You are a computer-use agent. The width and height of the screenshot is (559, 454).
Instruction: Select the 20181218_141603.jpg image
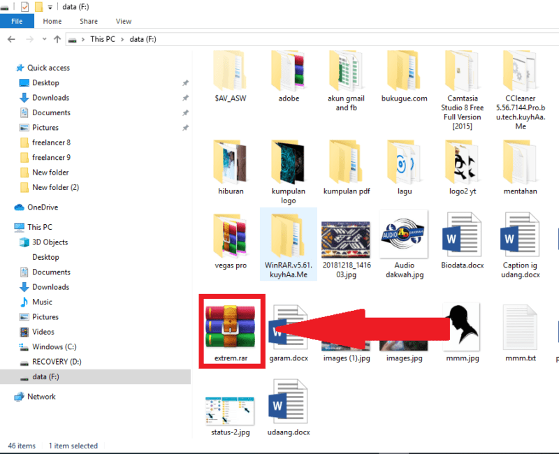[346, 249]
